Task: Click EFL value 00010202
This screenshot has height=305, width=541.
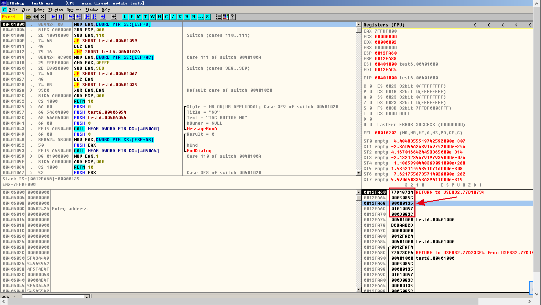Action: point(386,133)
